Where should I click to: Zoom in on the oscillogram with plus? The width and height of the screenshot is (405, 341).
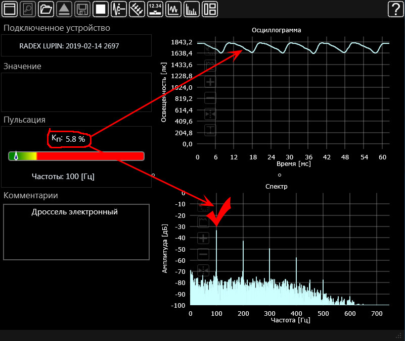point(210,82)
